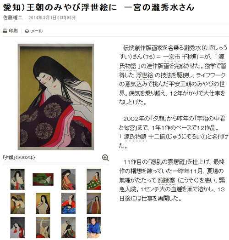Select the thumbnail with the raised arm figure
Image resolution: width=229 pixels, height=240 pixels.
(43, 228)
